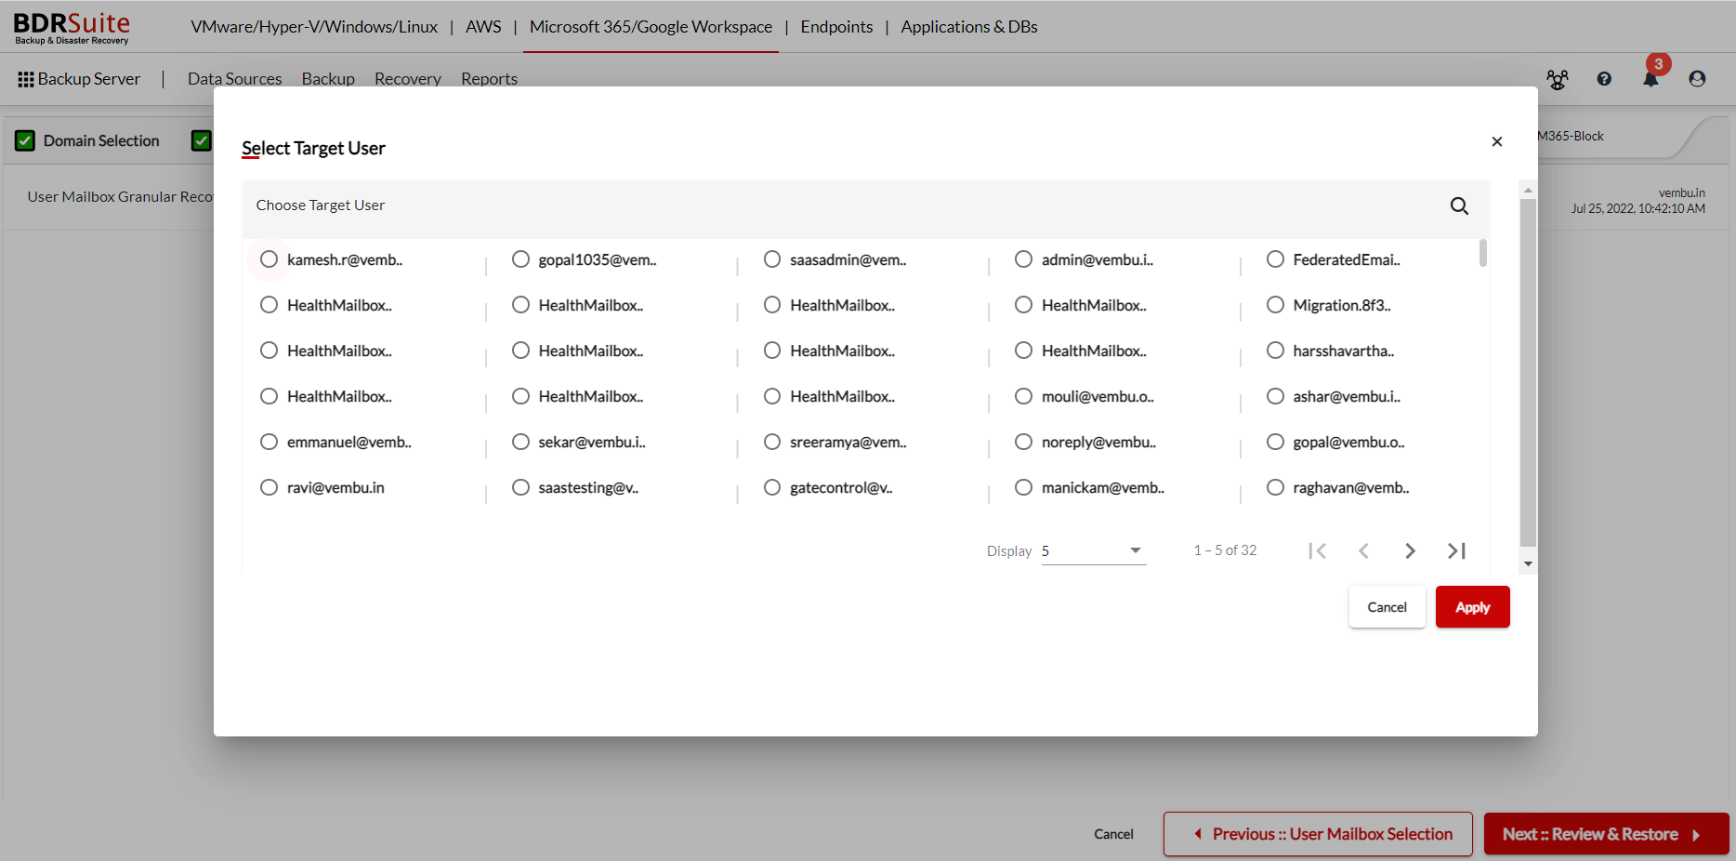Click the Domain Selection green check icon
This screenshot has height=861, width=1736.
tap(25, 141)
